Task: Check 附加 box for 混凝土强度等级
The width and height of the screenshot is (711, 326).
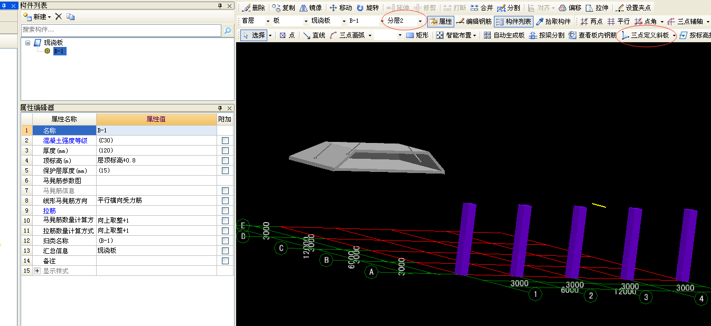Action: coord(225,140)
